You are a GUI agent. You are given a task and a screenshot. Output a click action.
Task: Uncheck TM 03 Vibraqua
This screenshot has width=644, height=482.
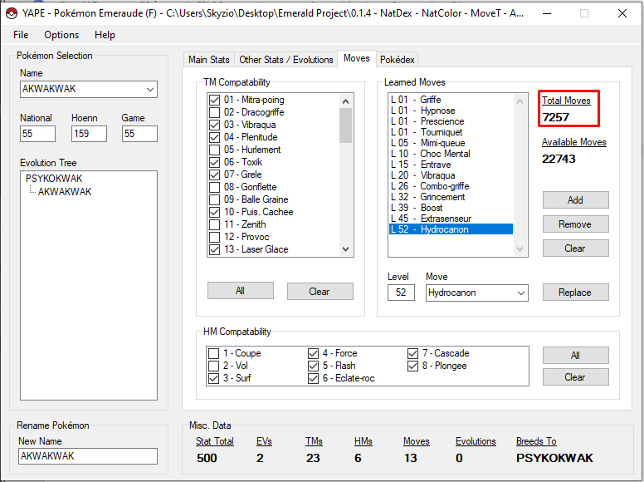click(x=214, y=125)
